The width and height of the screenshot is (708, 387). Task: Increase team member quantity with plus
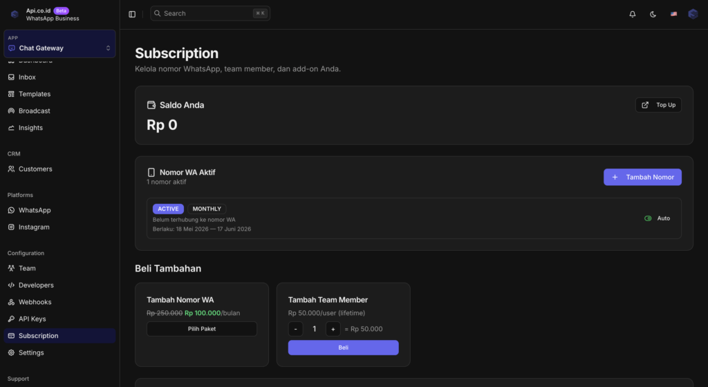[333, 329]
